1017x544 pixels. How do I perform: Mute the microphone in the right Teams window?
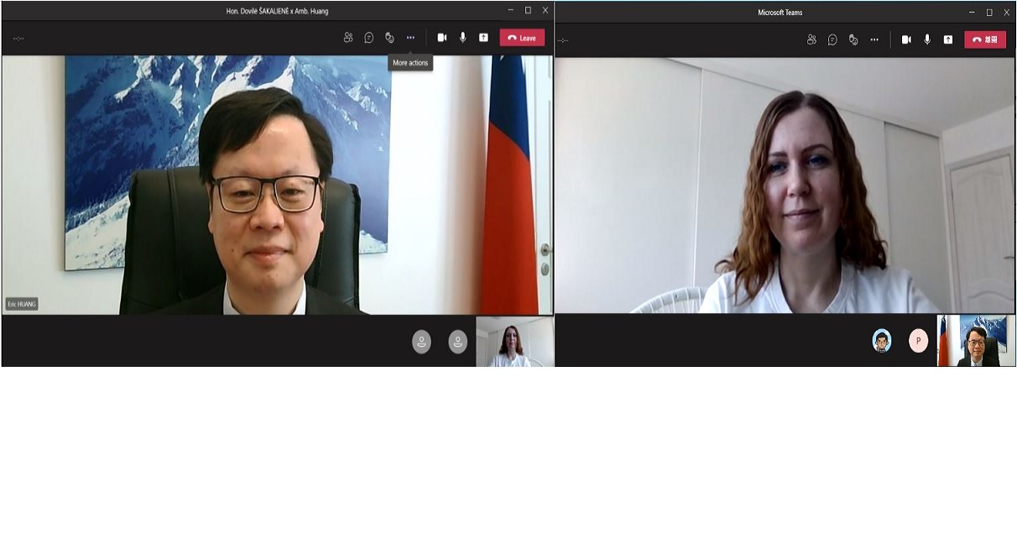pyautogui.click(x=927, y=39)
